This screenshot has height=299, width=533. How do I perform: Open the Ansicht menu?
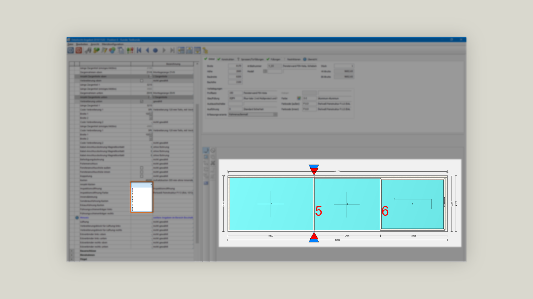95,44
